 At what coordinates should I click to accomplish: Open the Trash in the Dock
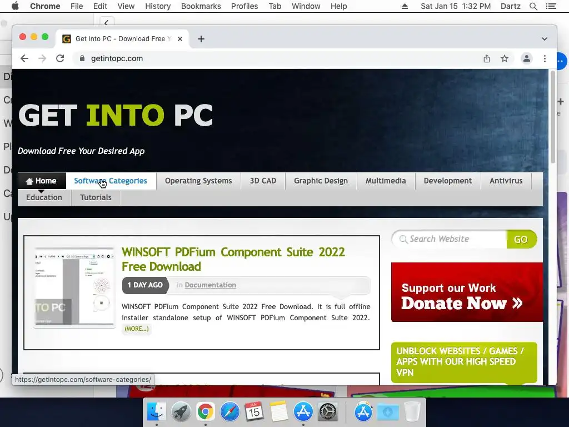pyautogui.click(x=412, y=411)
